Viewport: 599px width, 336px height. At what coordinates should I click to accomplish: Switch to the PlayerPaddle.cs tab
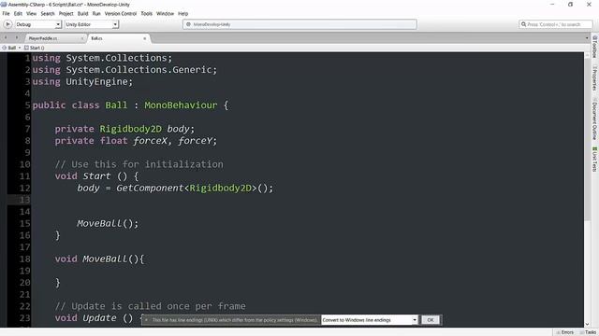pyautogui.click(x=43, y=38)
